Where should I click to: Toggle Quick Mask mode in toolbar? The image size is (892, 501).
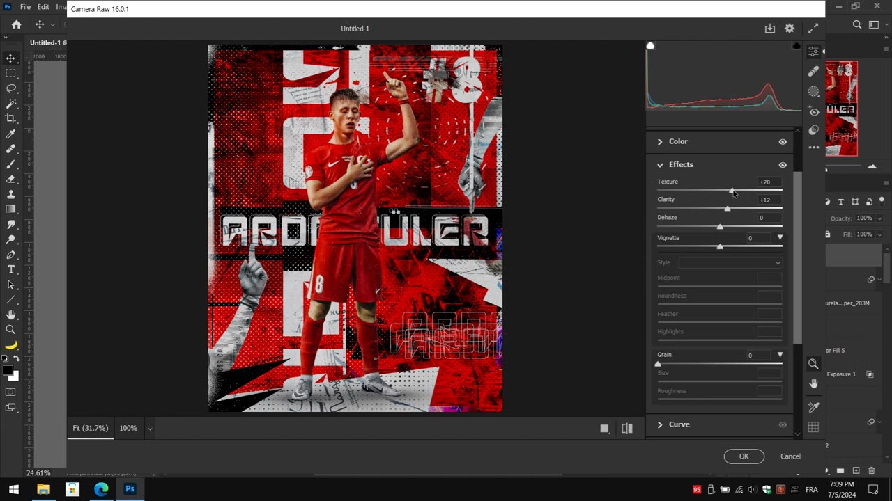(10, 392)
